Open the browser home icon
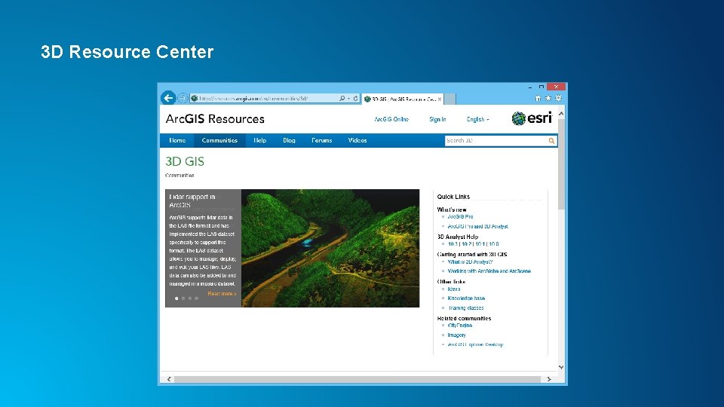Screen dimensions: 724x407 538,98
